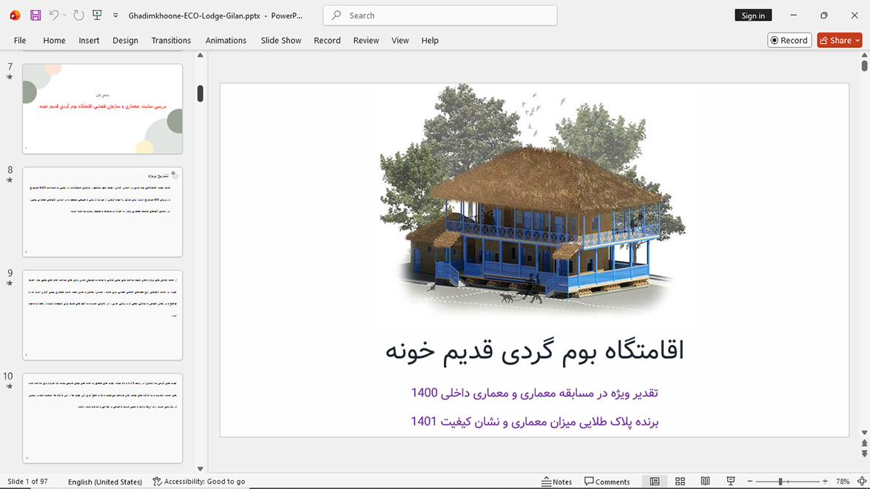
Task: Toggle the Notes pane
Action: (556, 481)
